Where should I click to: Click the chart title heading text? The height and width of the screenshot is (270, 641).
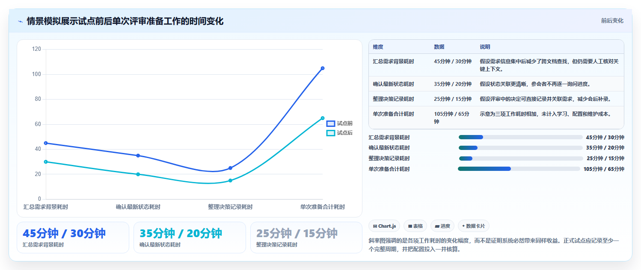125,21
